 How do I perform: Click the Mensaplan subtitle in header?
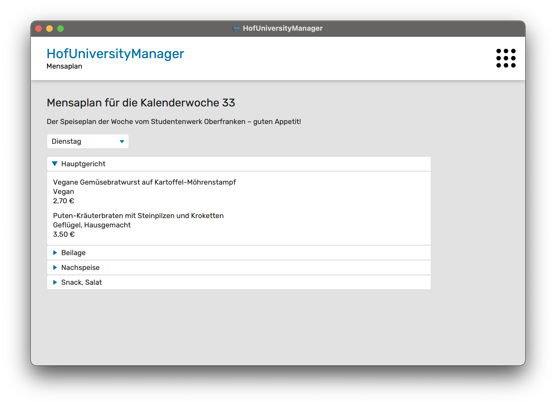pos(64,66)
